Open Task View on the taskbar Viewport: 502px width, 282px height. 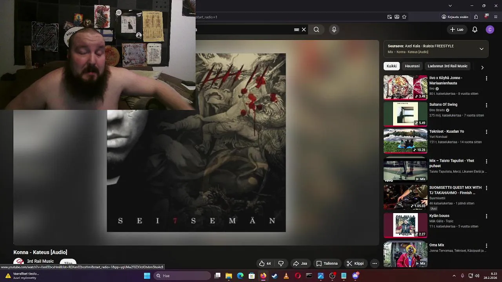tap(218, 276)
